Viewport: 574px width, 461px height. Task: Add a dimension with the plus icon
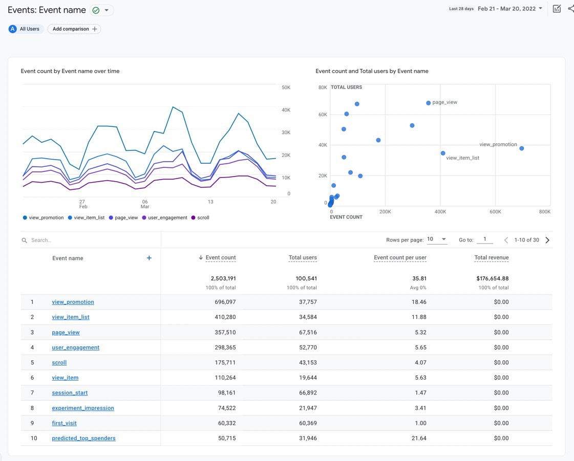pos(149,258)
